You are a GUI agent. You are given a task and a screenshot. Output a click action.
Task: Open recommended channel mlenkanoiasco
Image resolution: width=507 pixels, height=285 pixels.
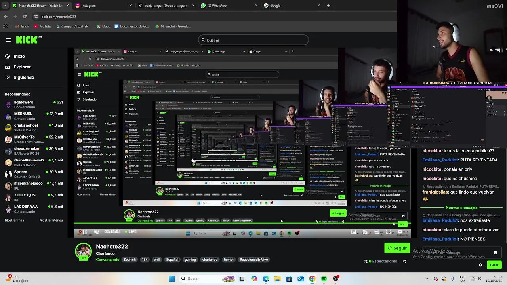tap(34, 186)
